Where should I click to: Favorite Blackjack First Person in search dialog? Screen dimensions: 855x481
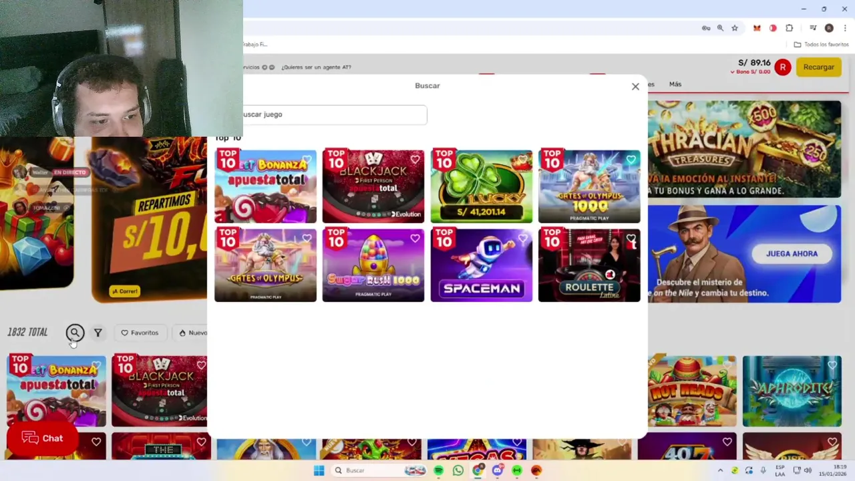(x=415, y=160)
